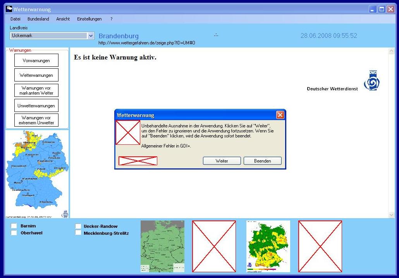
Task: Toggle the Oberhavel checkbox
Action: click(x=14, y=233)
